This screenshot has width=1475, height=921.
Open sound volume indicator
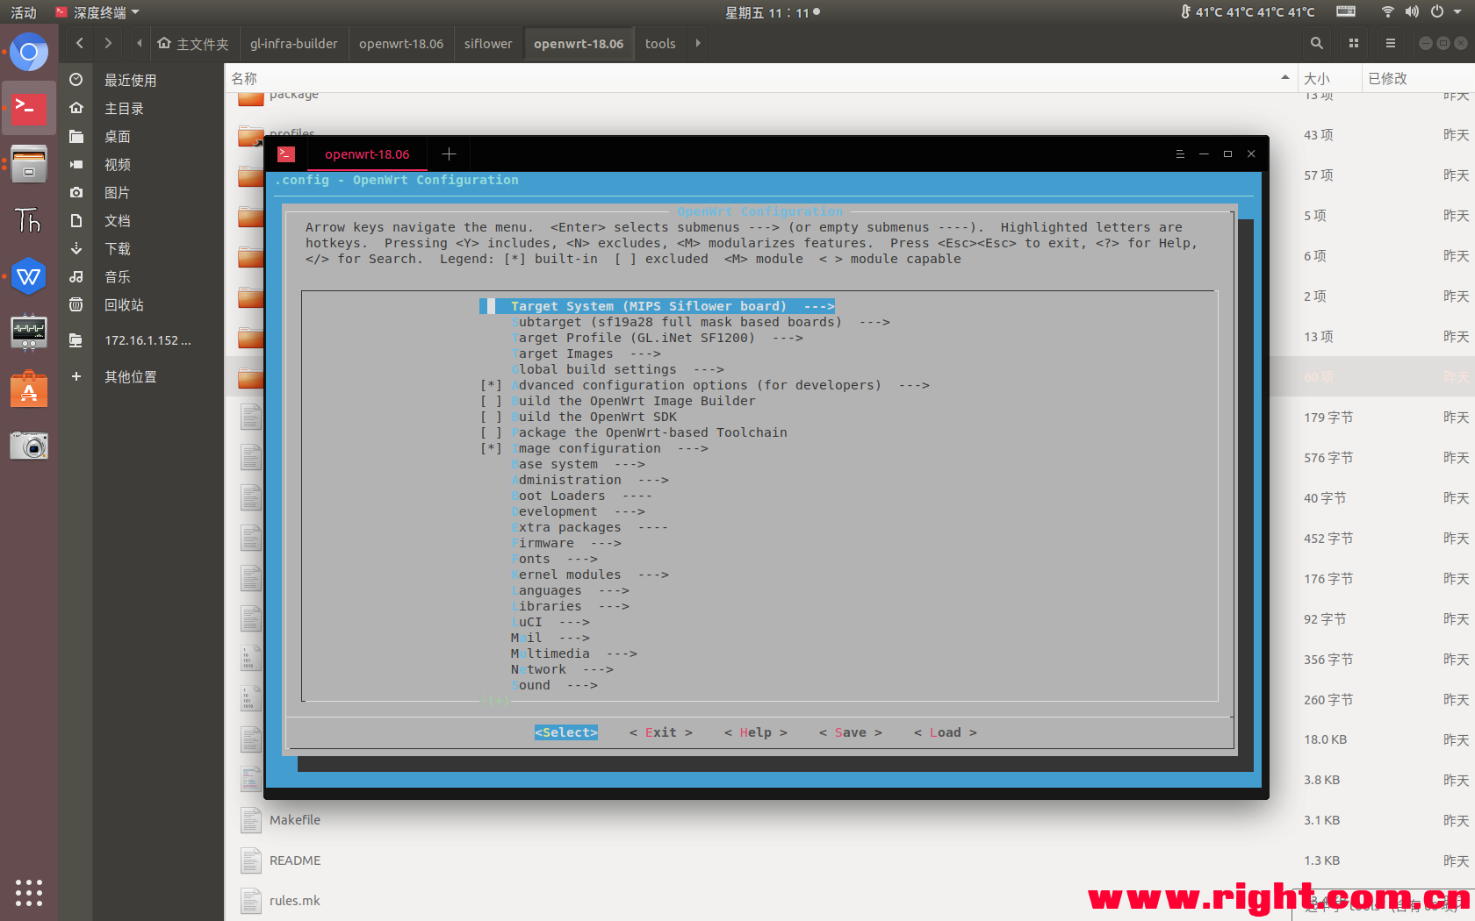(1412, 12)
